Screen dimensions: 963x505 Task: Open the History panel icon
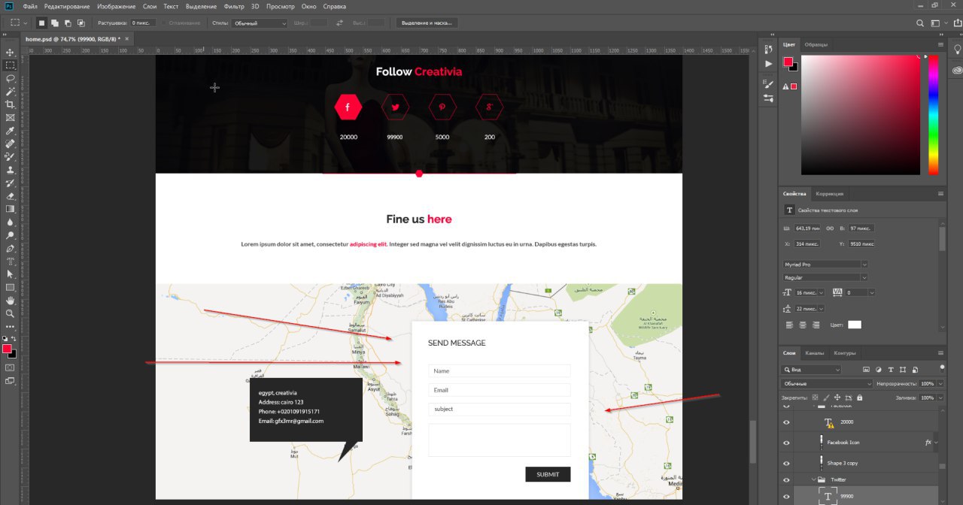(x=768, y=50)
